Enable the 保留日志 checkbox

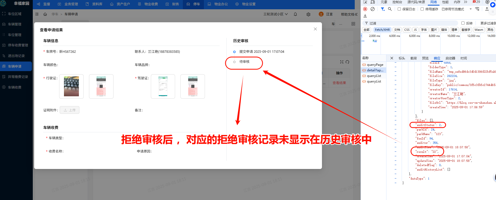point(399,9)
